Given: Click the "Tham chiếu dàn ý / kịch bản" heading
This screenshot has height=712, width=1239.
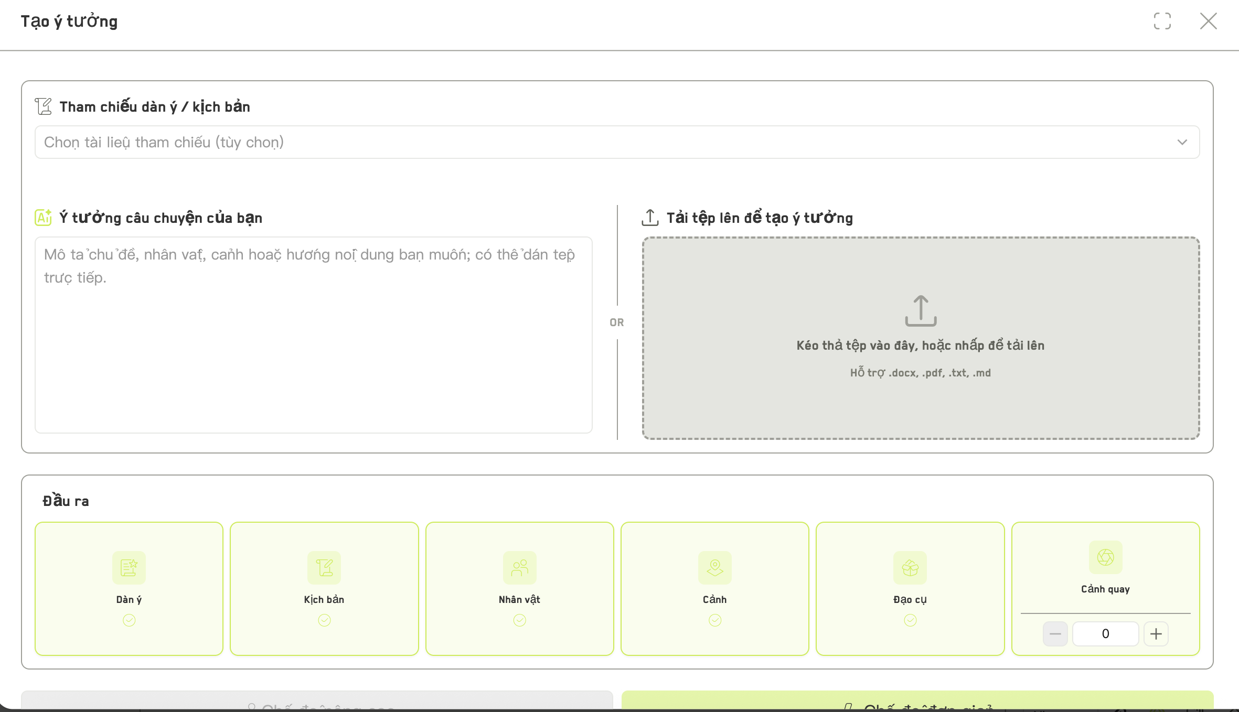Looking at the screenshot, I should click(155, 106).
